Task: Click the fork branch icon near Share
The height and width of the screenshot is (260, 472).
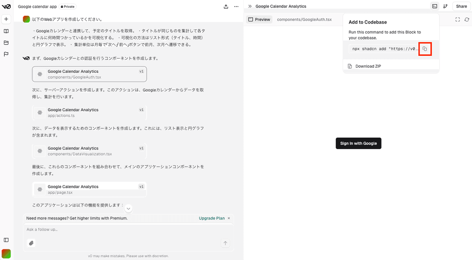Action: 445,6
